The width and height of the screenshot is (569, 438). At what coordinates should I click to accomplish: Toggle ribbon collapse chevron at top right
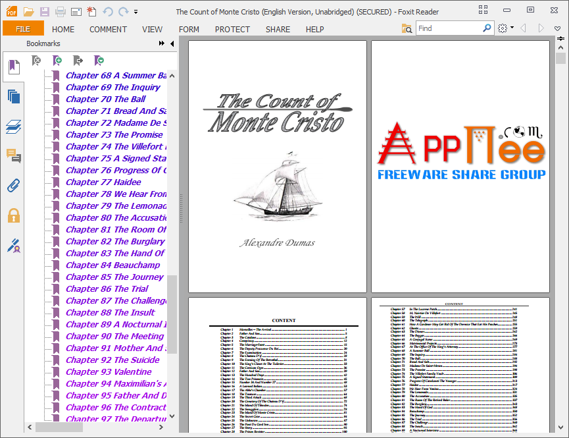click(x=558, y=28)
